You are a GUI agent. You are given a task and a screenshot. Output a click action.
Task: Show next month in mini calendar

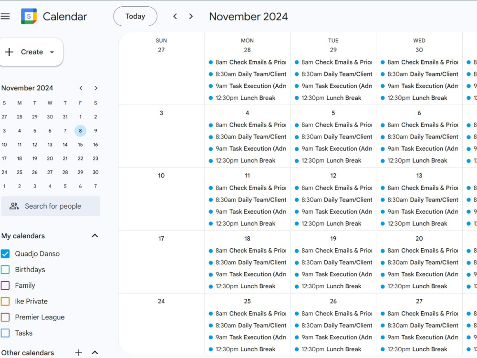(96, 88)
